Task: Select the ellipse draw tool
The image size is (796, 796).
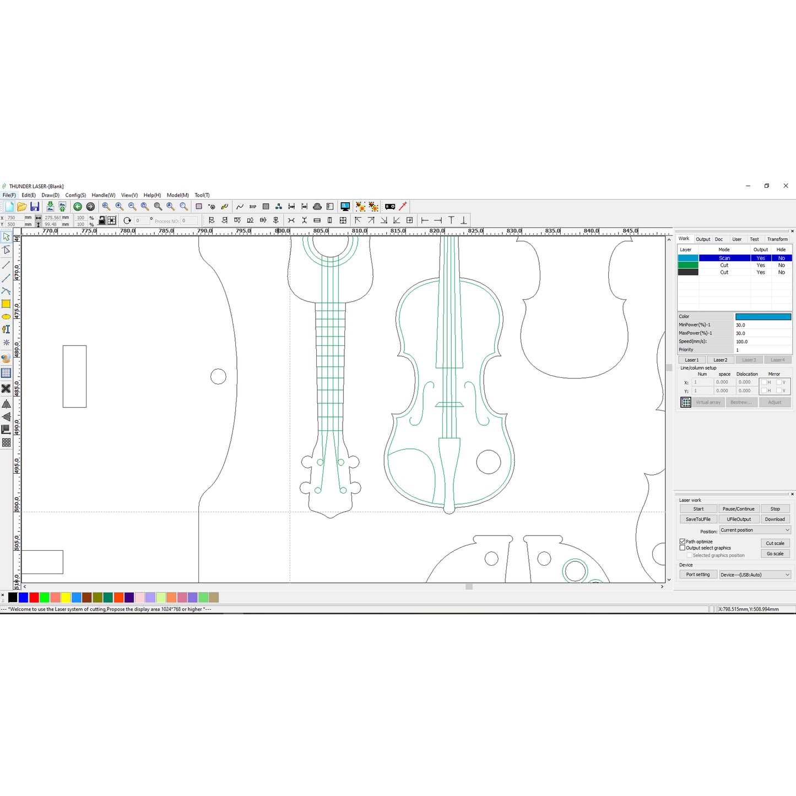Action: coord(6,317)
